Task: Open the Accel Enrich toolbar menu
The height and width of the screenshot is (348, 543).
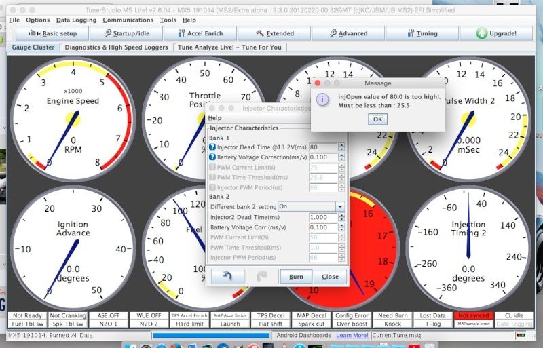Action: pyautogui.click(x=200, y=33)
